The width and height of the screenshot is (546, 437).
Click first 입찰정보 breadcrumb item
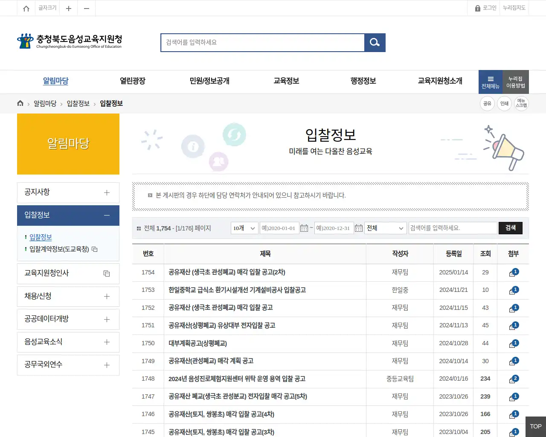pos(78,104)
